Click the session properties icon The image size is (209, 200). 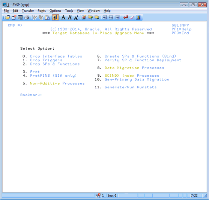[84, 17]
